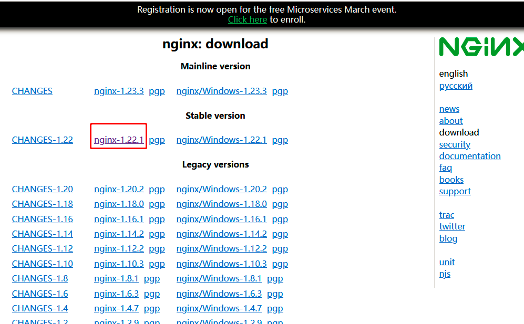The height and width of the screenshot is (324, 524).
Task: Download the nginx-1.12.2 source
Action: (119, 248)
